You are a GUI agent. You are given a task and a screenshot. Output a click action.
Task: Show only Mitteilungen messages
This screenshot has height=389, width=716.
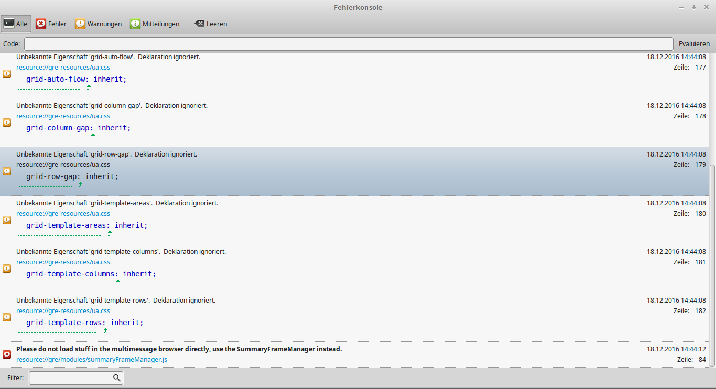click(155, 24)
